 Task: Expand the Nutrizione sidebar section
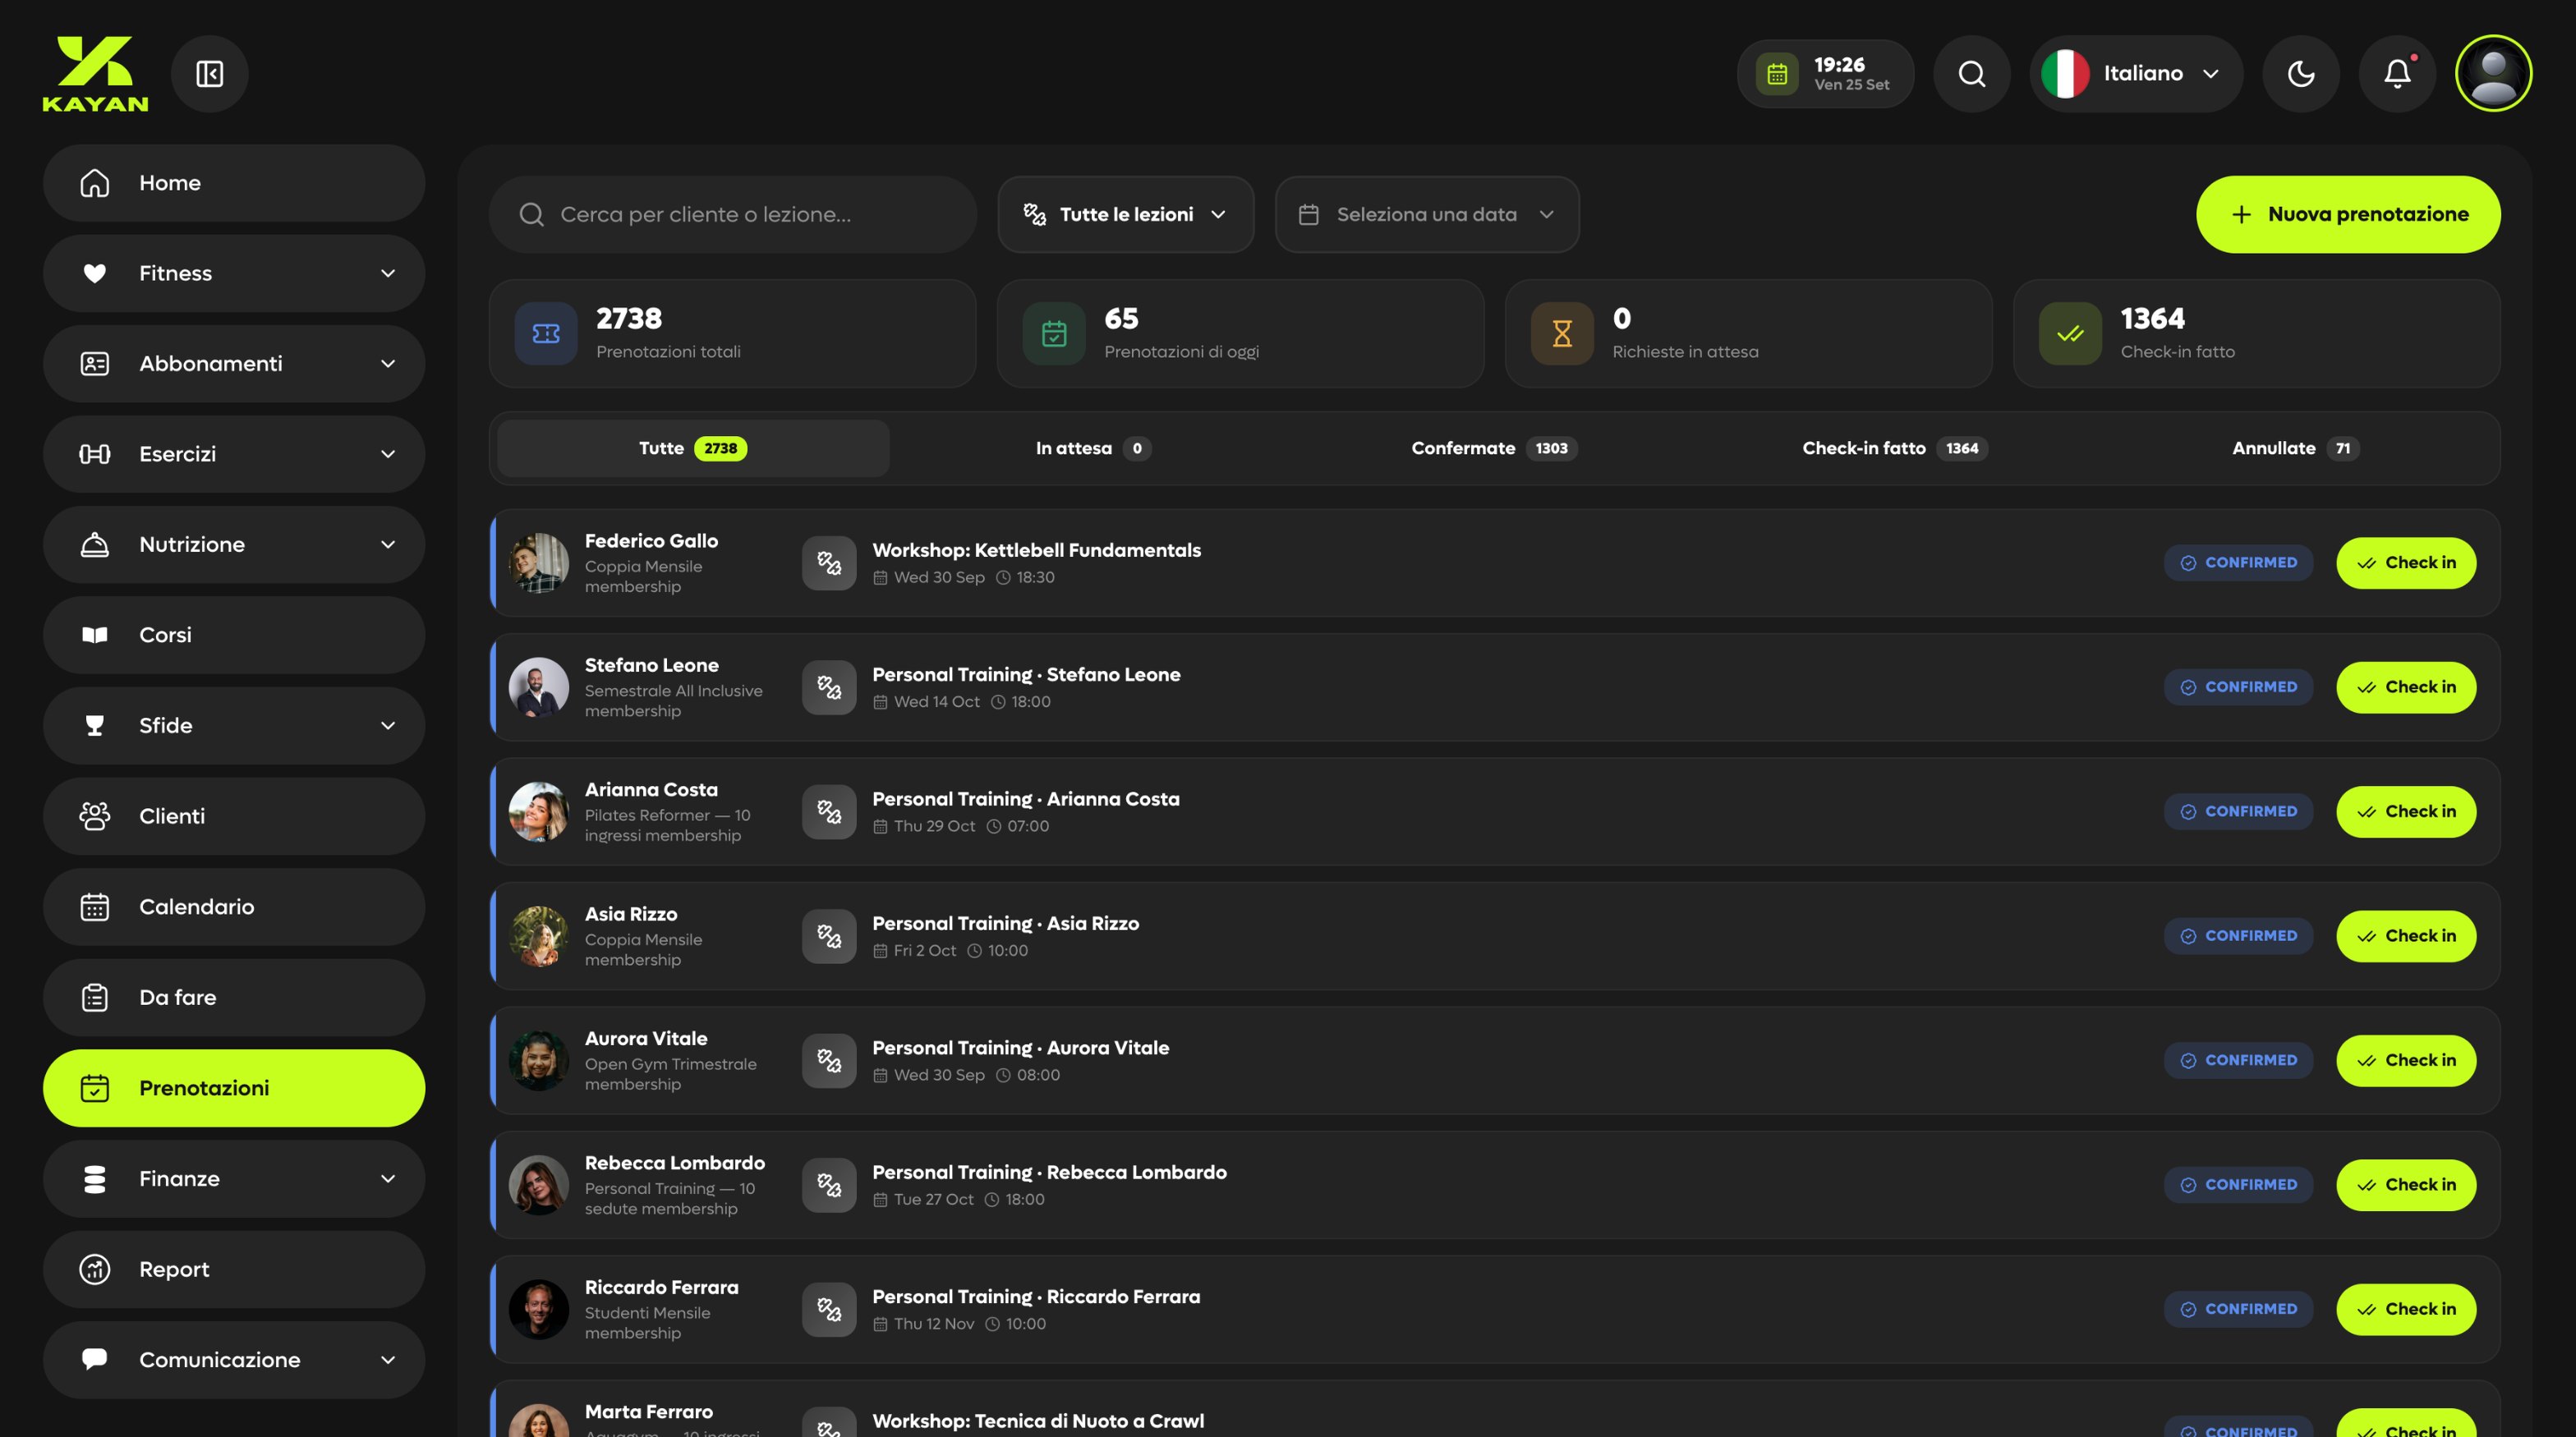[234, 544]
